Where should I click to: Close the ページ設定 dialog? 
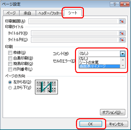point(125,4)
